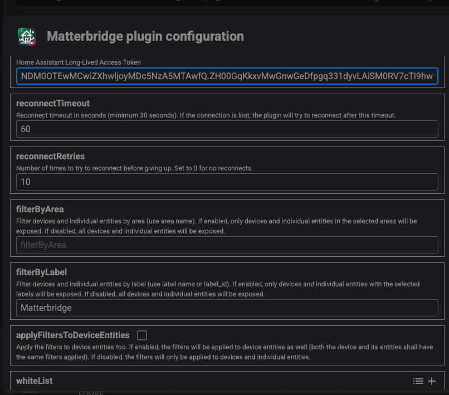
Task: Focus the reconnectTimeout field showing 60
Action: [227, 129]
